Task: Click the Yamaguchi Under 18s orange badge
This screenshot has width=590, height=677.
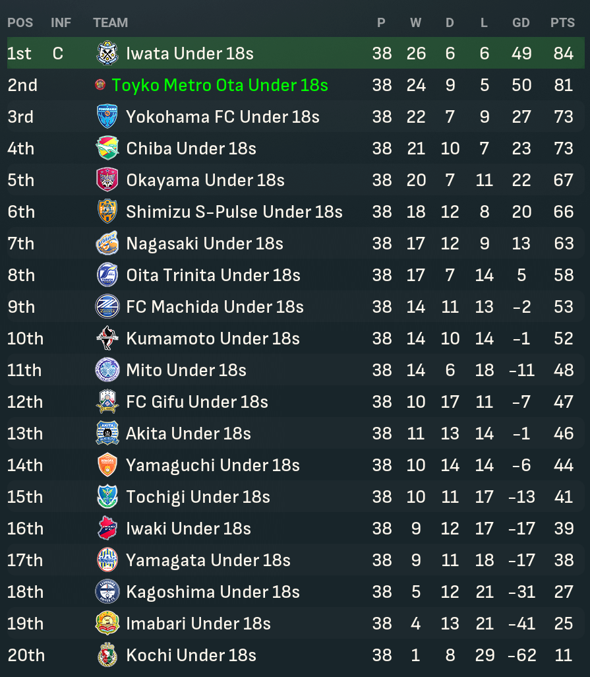Action: (107, 465)
